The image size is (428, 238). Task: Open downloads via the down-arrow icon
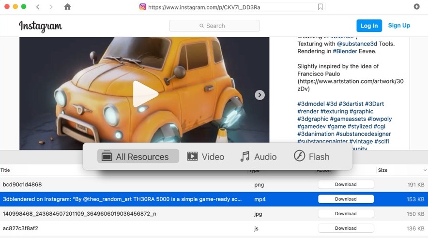point(416,7)
